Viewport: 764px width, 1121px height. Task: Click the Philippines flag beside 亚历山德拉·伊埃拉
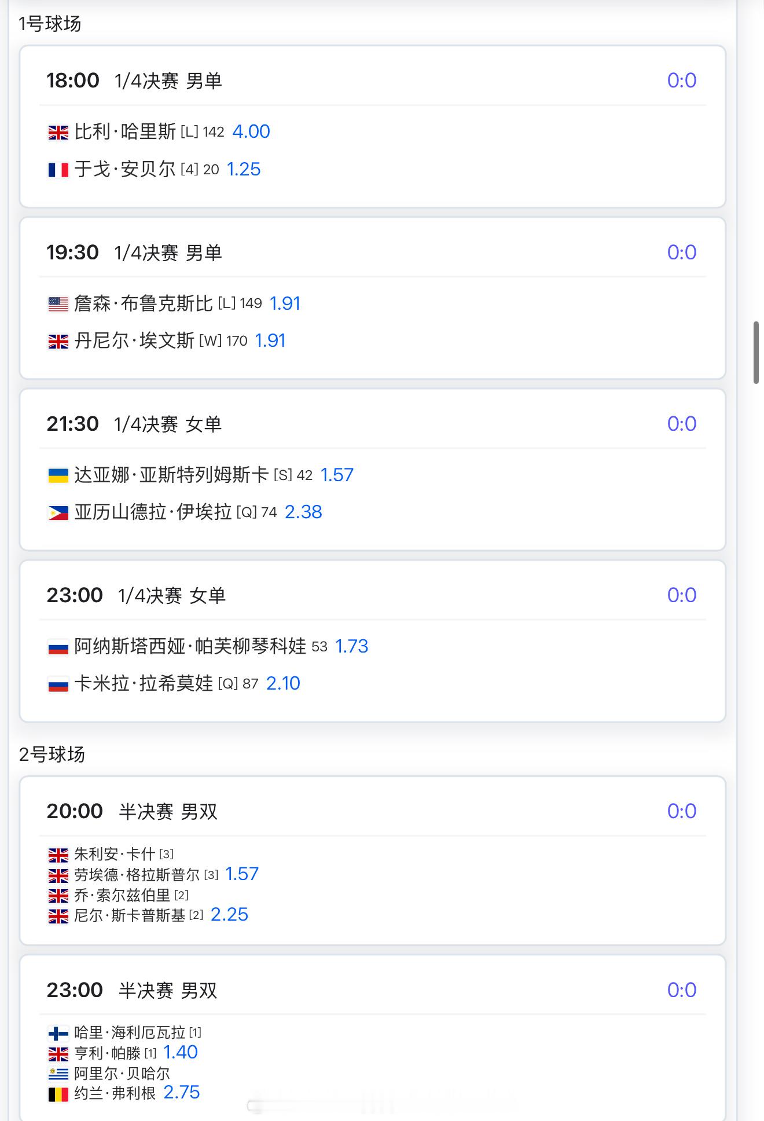(58, 512)
